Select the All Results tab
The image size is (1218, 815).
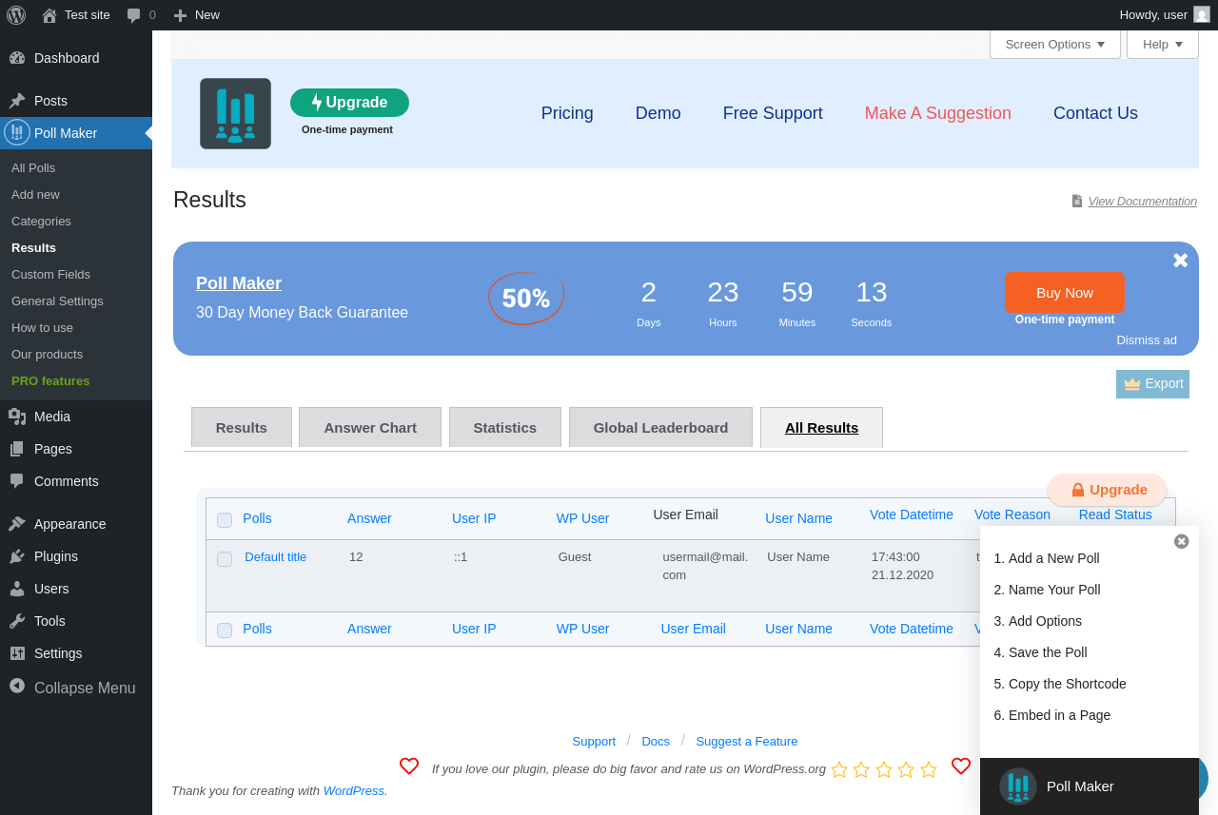[x=821, y=428]
